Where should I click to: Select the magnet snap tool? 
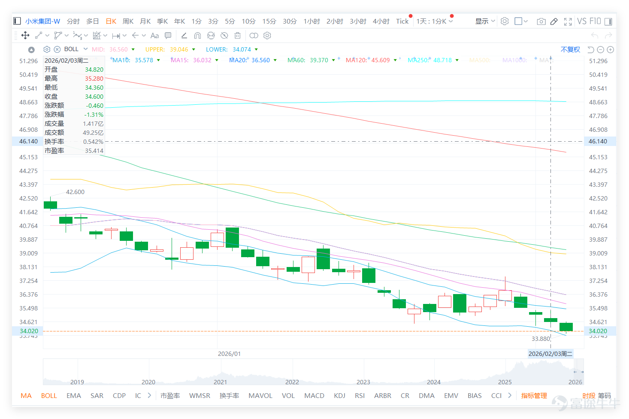pyautogui.click(x=197, y=36)
